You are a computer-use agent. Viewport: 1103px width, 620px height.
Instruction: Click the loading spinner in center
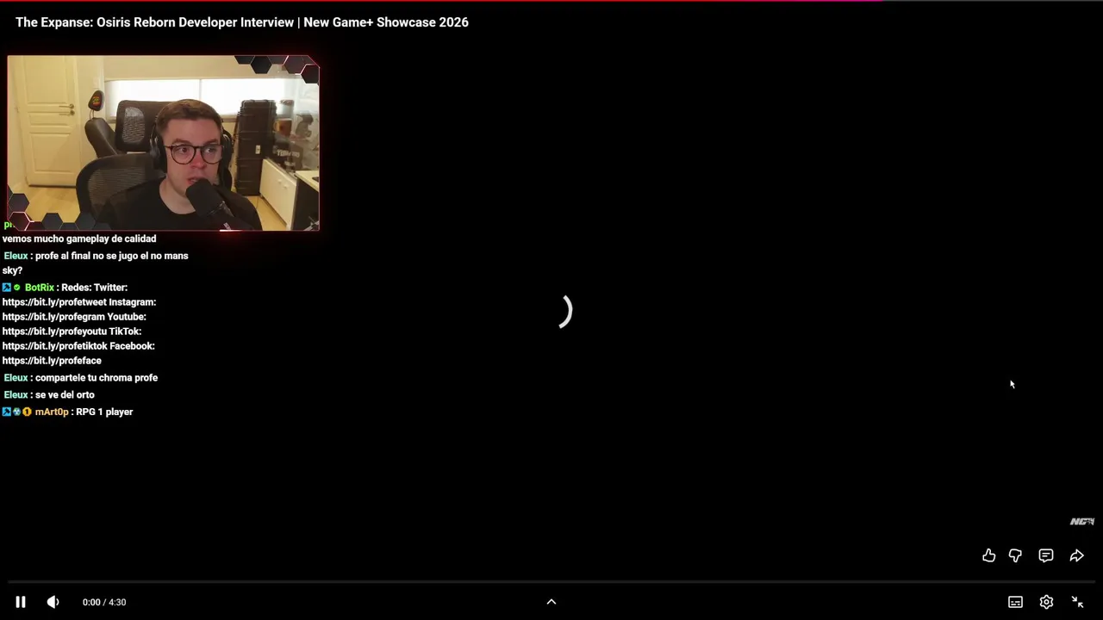564,311
